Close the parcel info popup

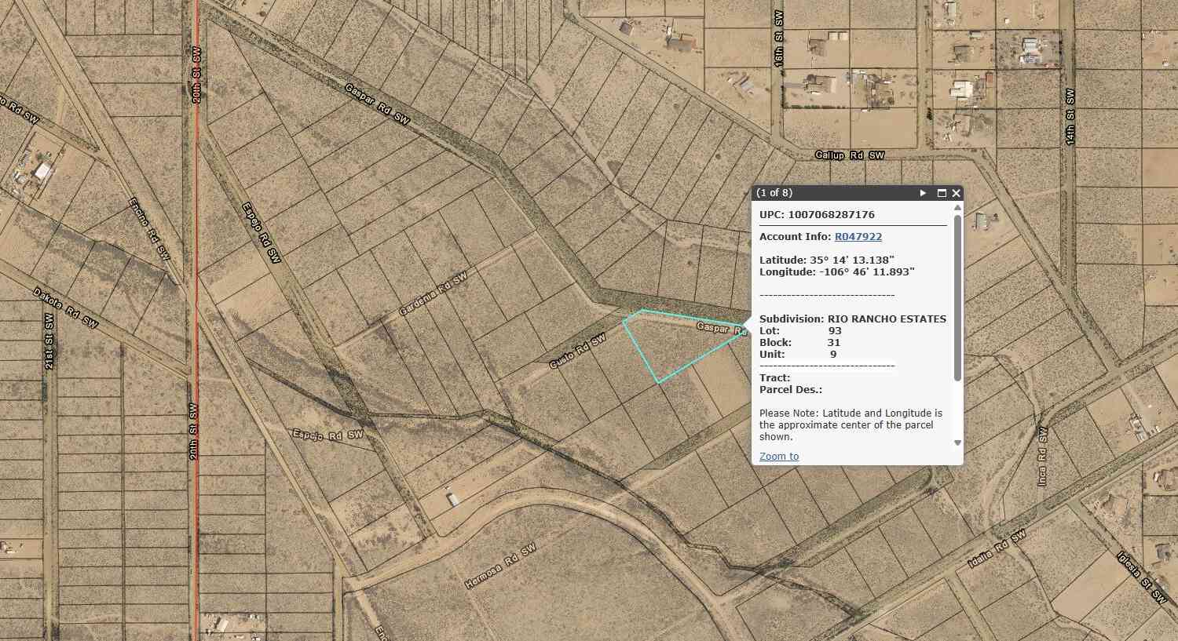956,193
